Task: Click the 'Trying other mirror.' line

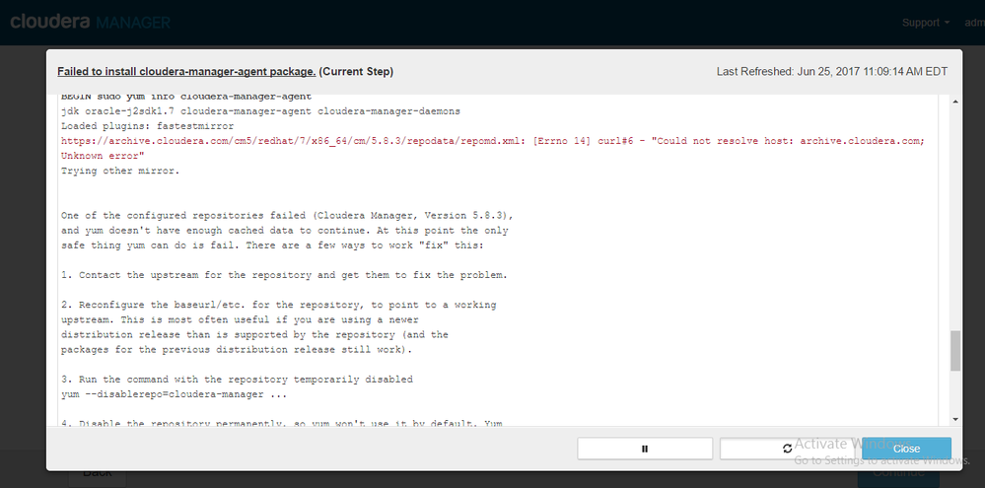Action: pos(120,171)
